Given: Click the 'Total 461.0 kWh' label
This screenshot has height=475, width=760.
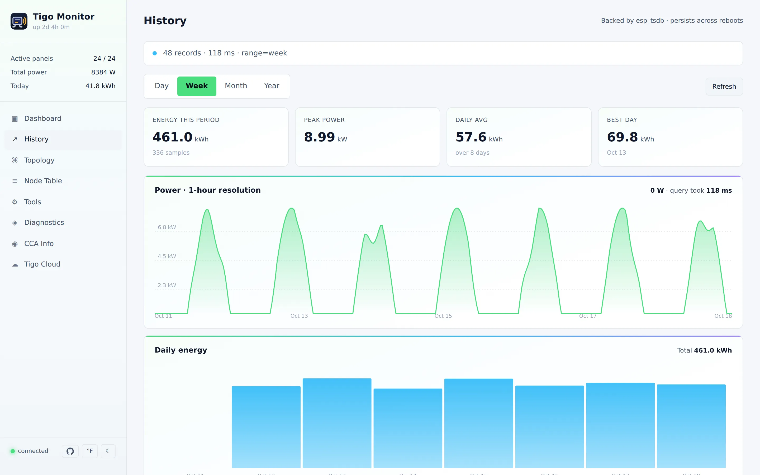Looking at the screenshot, I should pyautogui.click(x=704, y=351).
